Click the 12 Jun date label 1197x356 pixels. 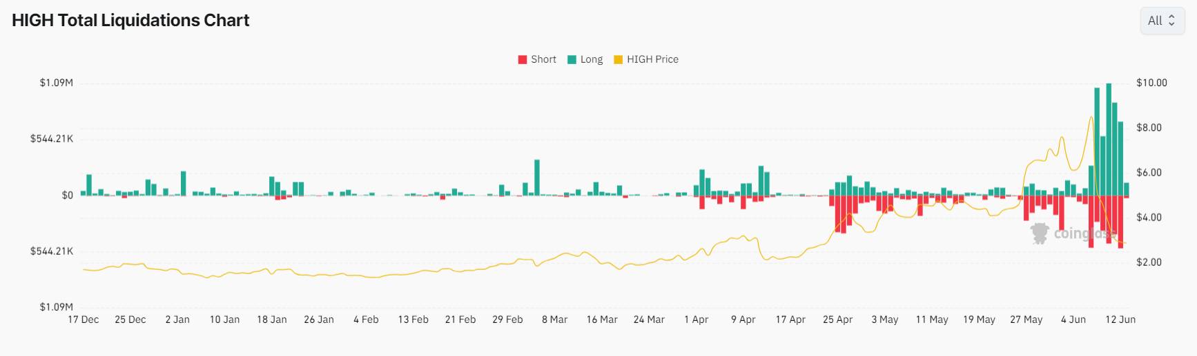pyautogui.click(x=1120, y=320)
